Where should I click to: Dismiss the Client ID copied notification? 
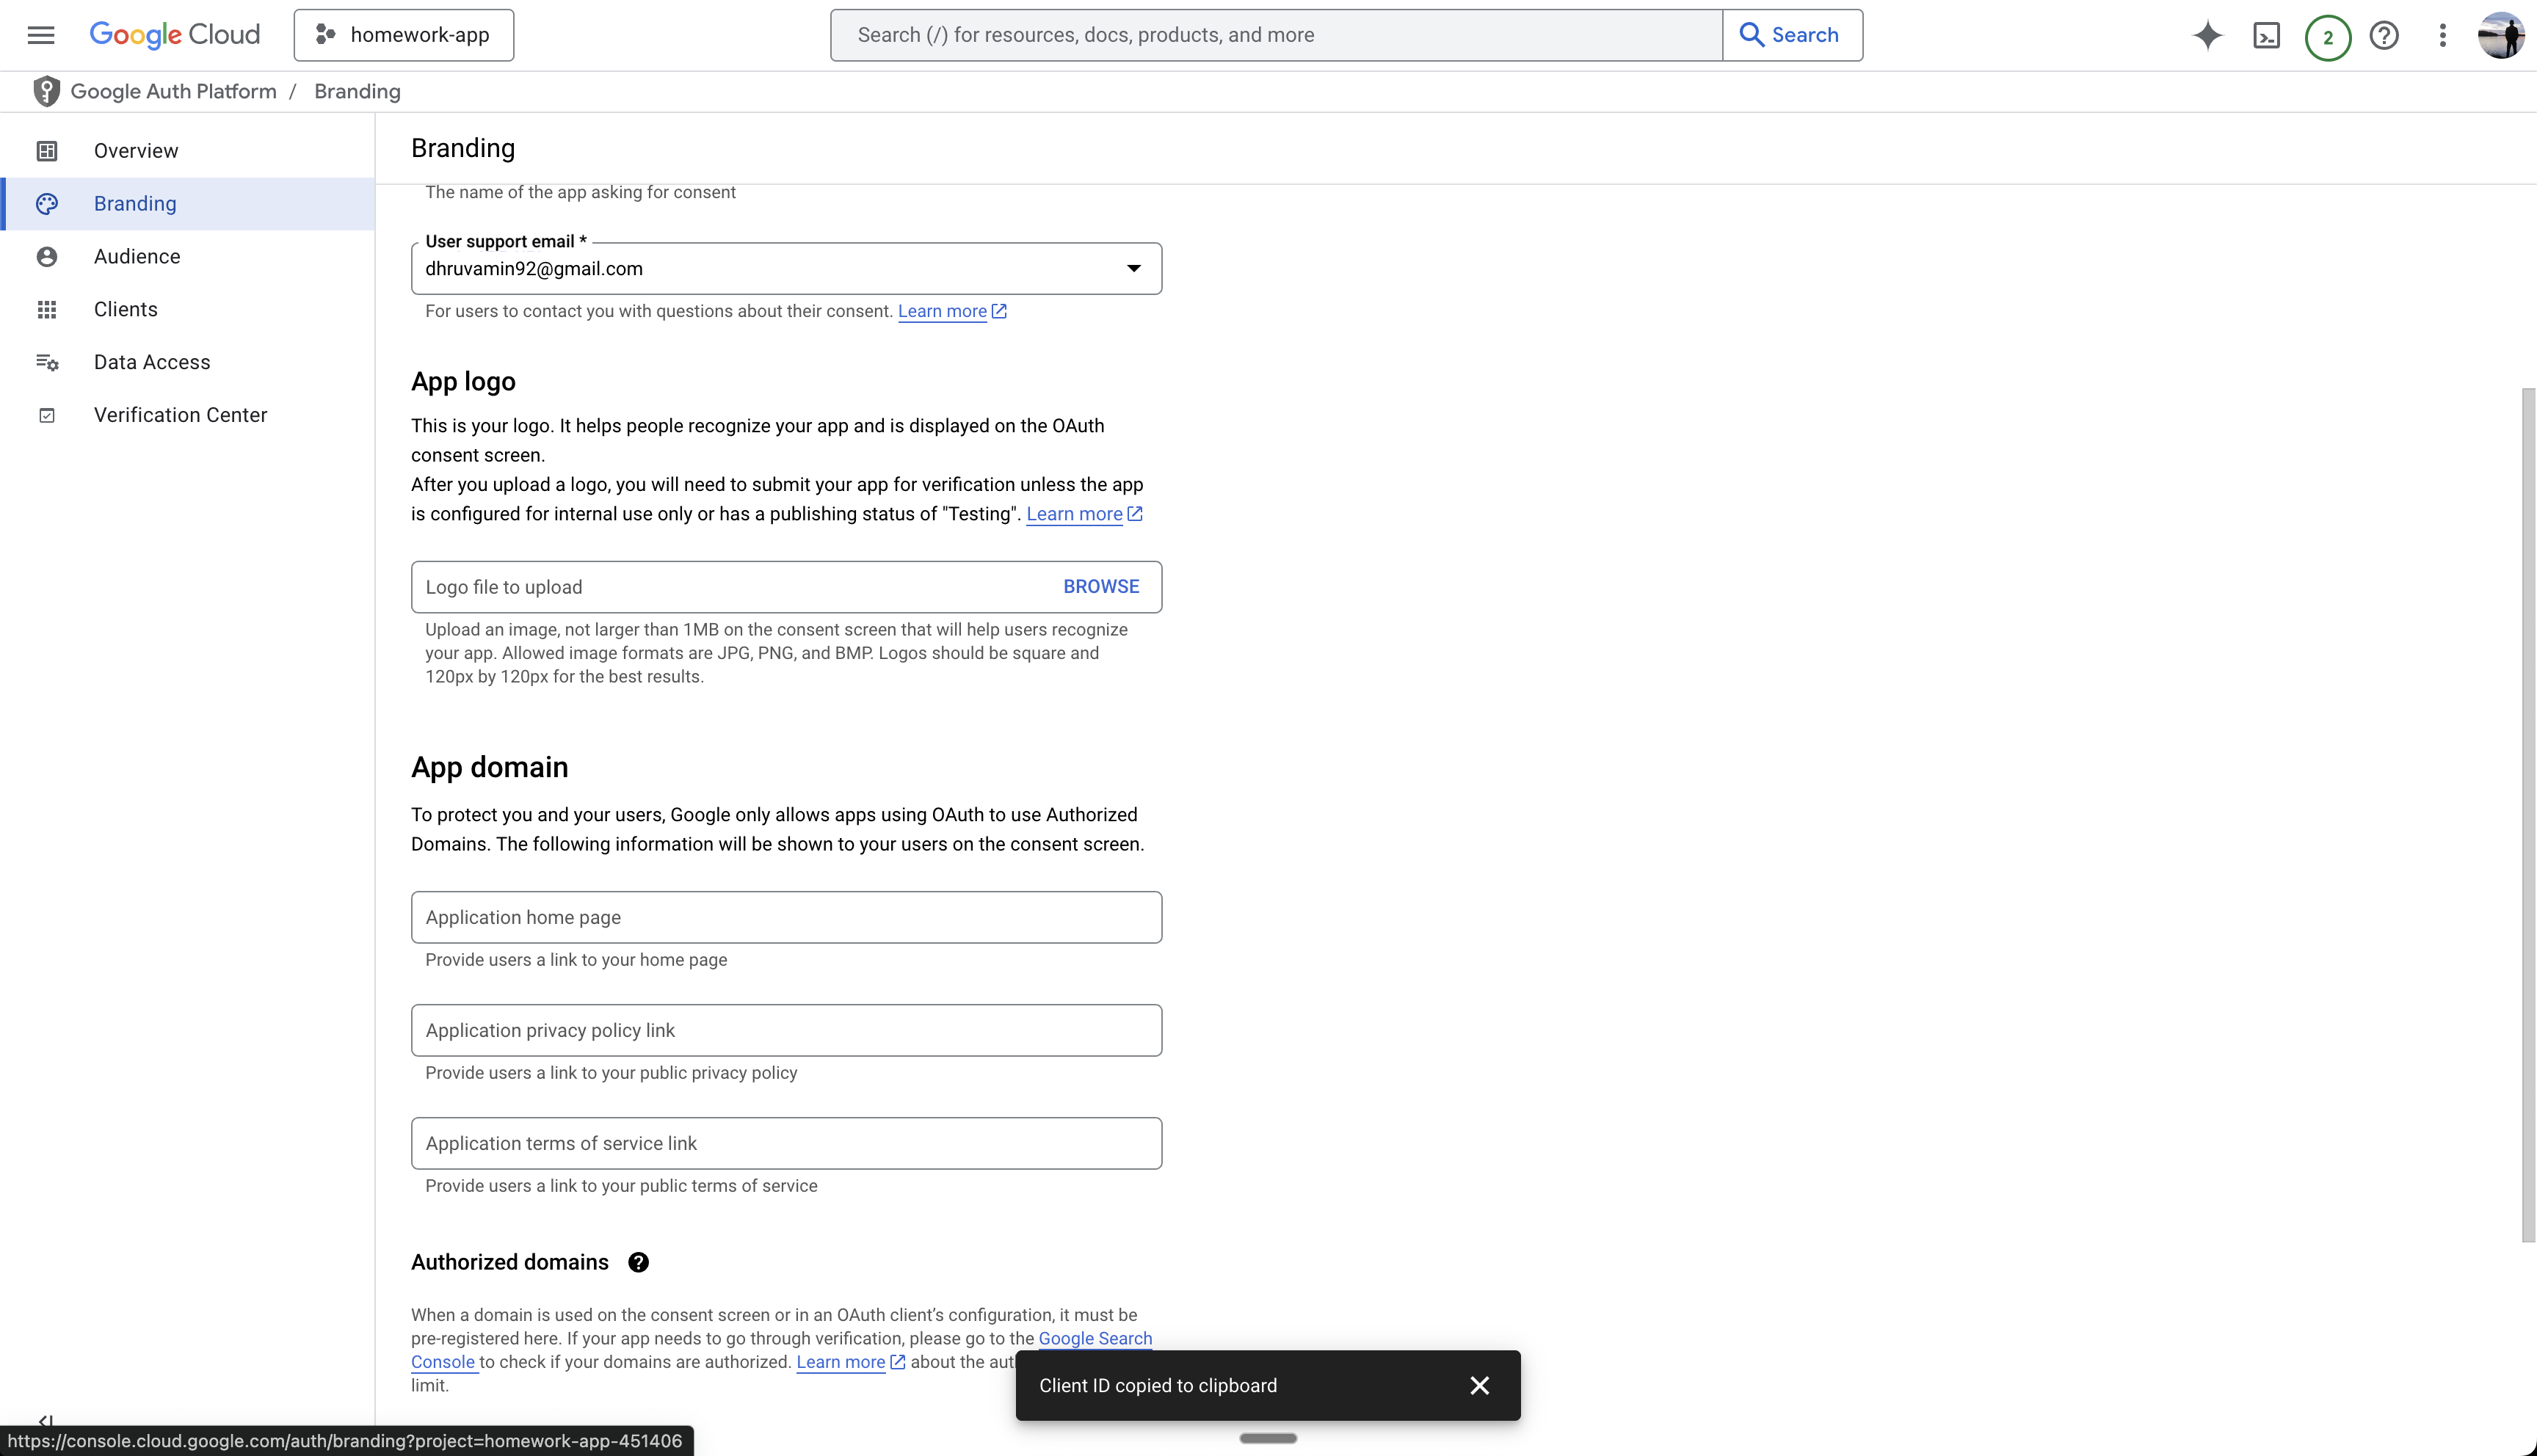point(1480,1385)
